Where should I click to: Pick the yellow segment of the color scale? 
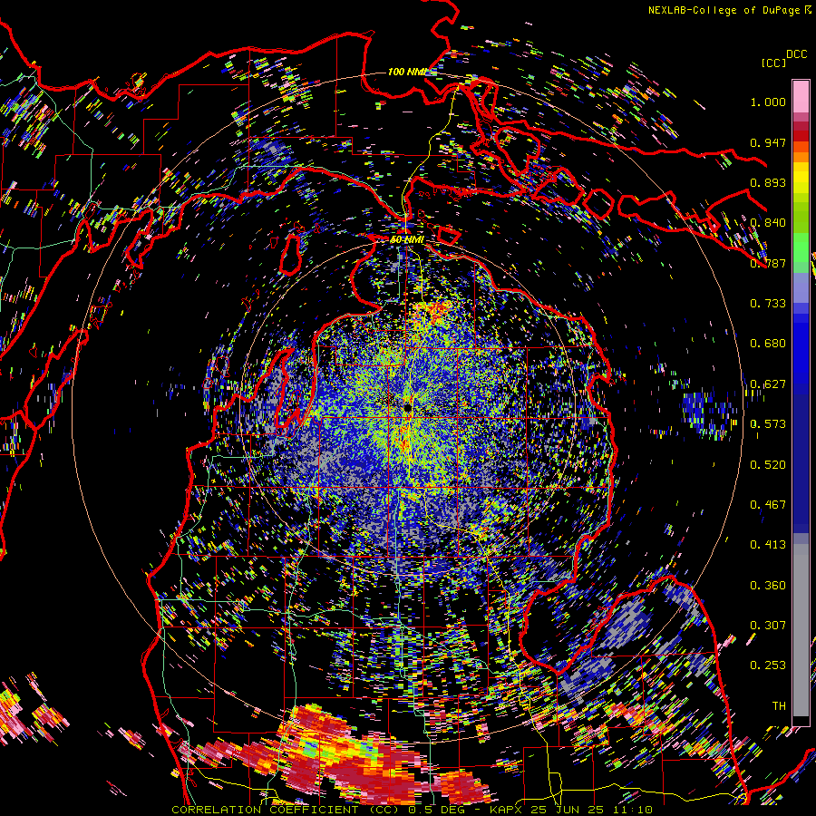[x=801, y=178]
